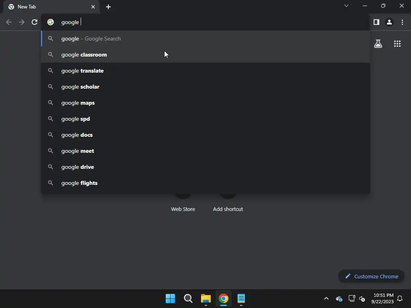The width and height of the screenshot is (411, 308).
Task: Open the Notepad taskbar icon
Action: click(x=241, y=298)
